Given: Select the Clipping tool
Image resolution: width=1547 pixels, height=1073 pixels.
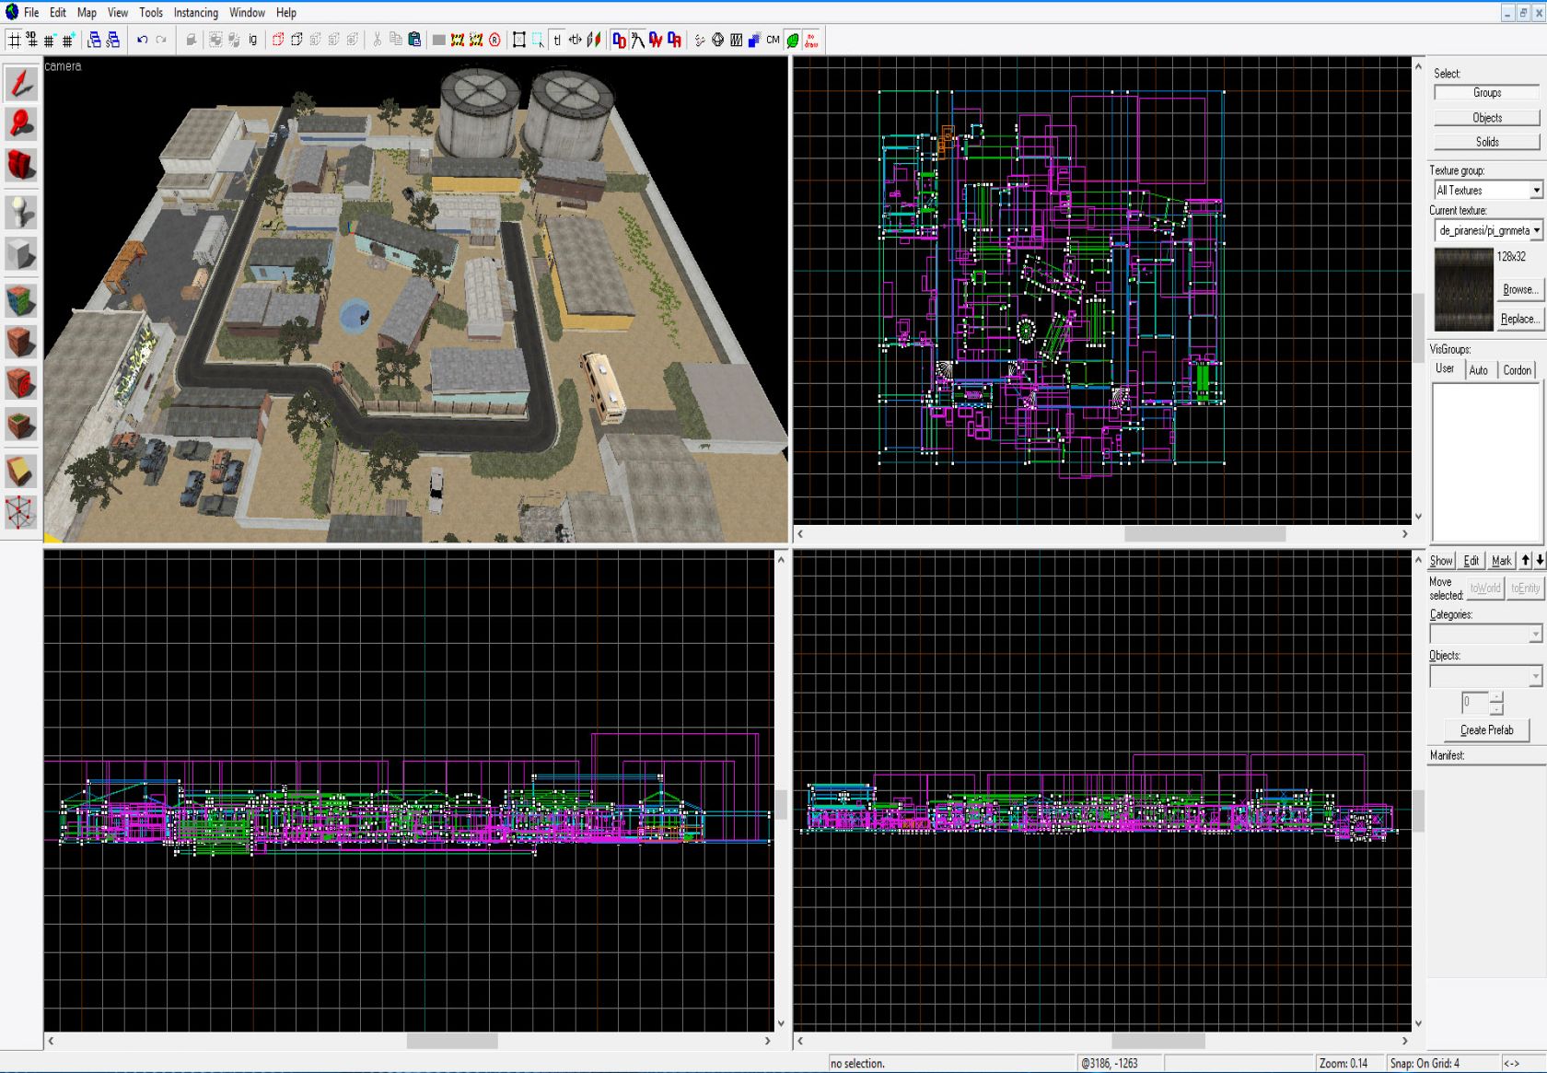Looking at the screenshot, I should 21,471.
